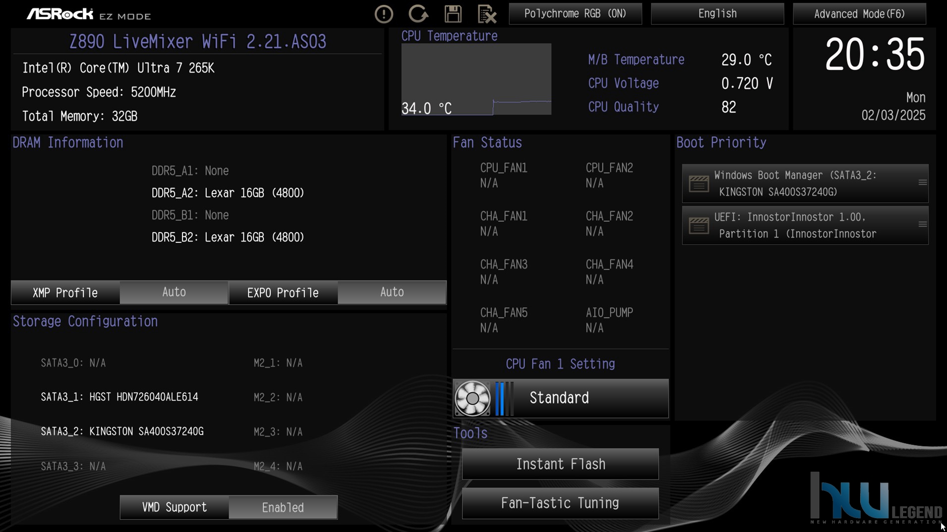Click the Fan Status heading
This screenshot has height=532, width=947.
click(x=487, y=143)
